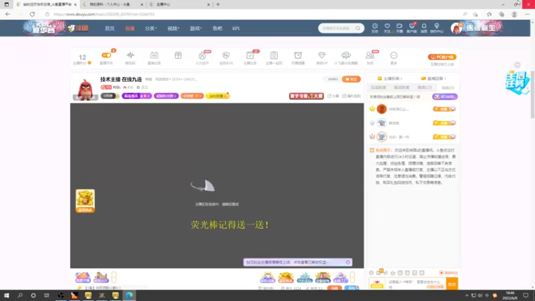Open Windows taskbar search magnifier
The width and height of the screenshot is (535, 301).
[x=20, y=295]
